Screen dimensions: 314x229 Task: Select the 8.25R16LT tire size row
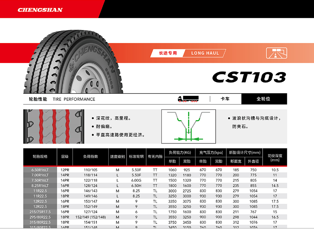coord(155,186)
